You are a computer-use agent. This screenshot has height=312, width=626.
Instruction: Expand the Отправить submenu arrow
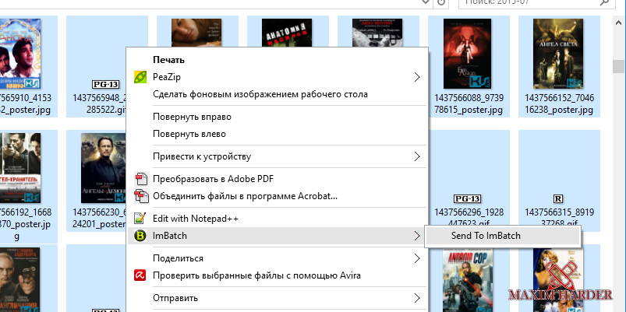tap(417, 298)
